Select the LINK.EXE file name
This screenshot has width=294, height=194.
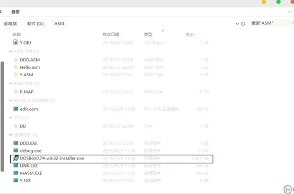pyautogui.click(x=29, y=166)
